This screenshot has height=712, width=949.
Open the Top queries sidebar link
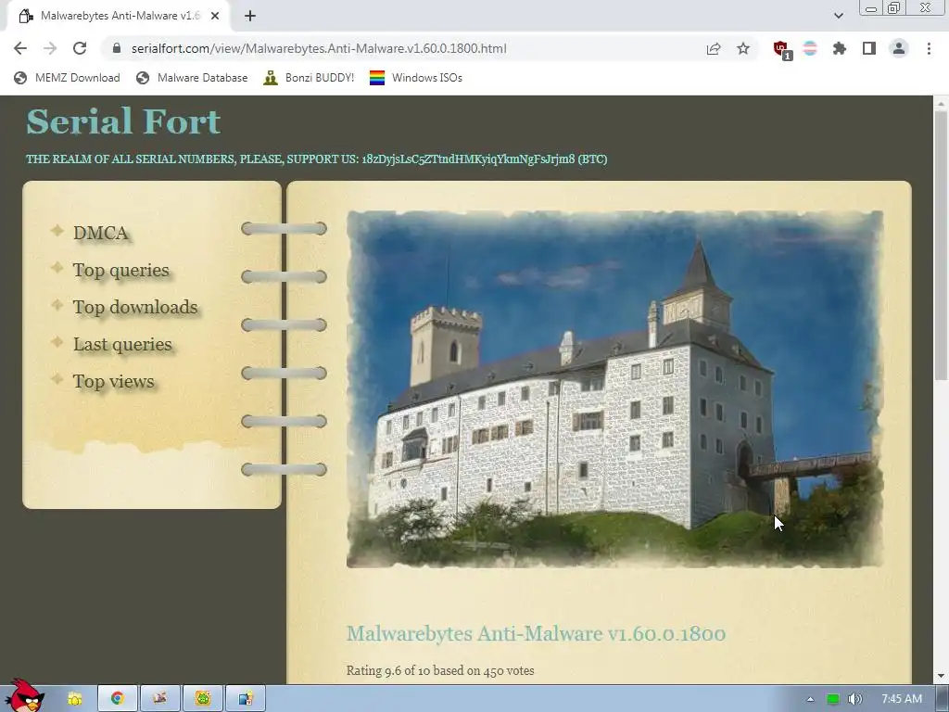pyautogui.click(x=121, y=270)
